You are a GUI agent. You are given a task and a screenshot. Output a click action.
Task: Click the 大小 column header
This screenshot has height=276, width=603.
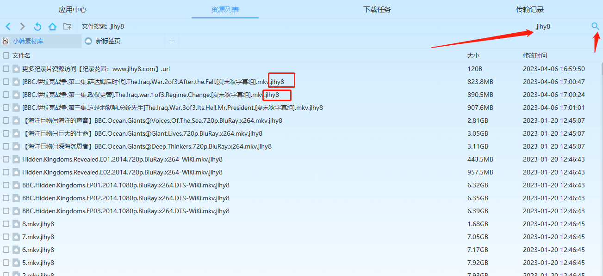473,55
